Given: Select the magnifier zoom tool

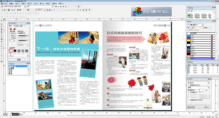Looking at the screenshot, I should click(x=2, y=26).
